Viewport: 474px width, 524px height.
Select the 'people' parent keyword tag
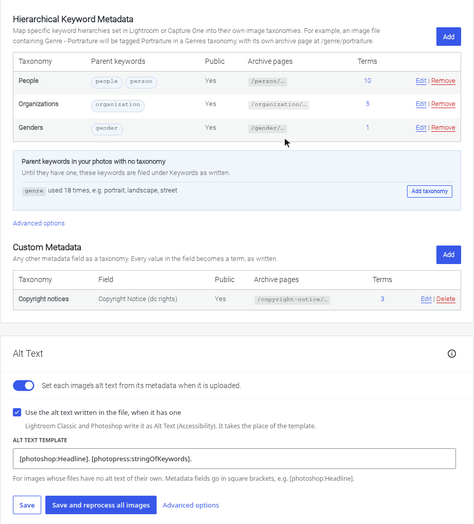(x=107, y=82)
